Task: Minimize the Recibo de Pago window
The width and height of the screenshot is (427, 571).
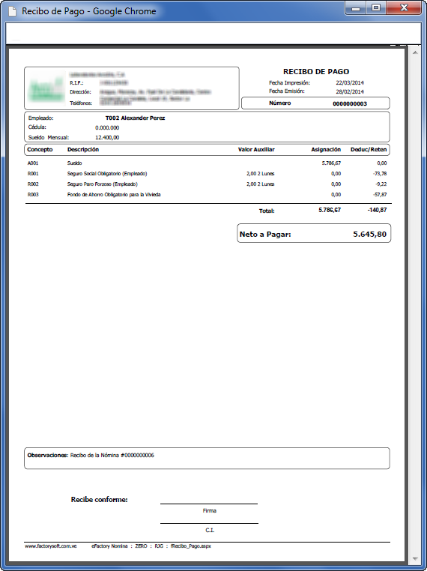Action: [356, 8]
